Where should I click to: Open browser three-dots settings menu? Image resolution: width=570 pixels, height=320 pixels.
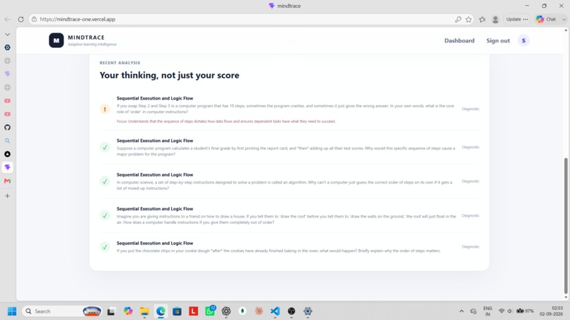[525, 19]
